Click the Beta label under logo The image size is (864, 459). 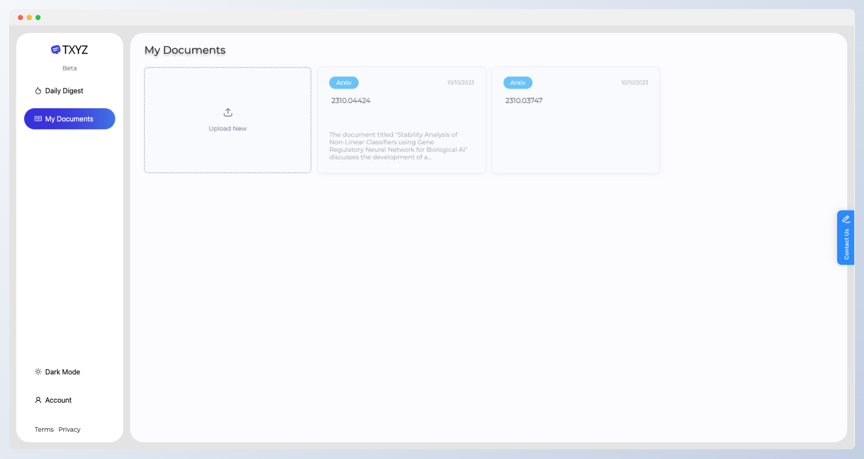[70, 68]
